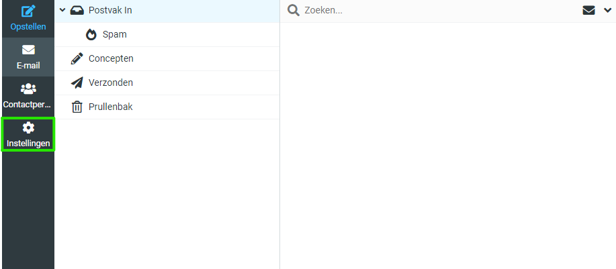Viewport: 616px width, 269px height.
Task: Open the Concepten folder label
Action: [112, 59]
